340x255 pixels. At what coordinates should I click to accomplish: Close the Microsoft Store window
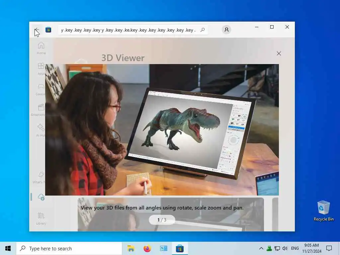click(x=287, y=27)
